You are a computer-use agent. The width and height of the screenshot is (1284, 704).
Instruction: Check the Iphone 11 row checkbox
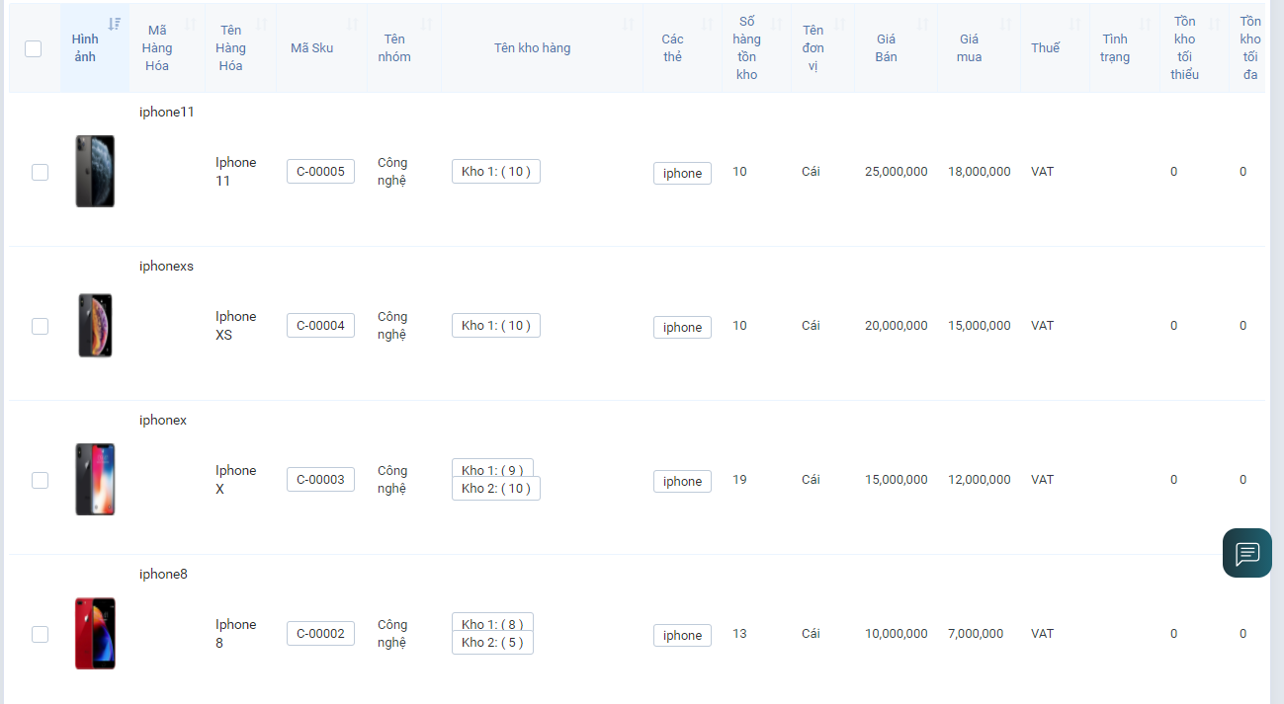(x=40, y=172)
